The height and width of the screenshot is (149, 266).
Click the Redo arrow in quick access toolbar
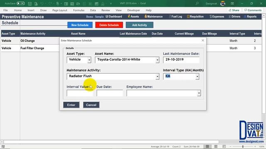click(50, 4)
